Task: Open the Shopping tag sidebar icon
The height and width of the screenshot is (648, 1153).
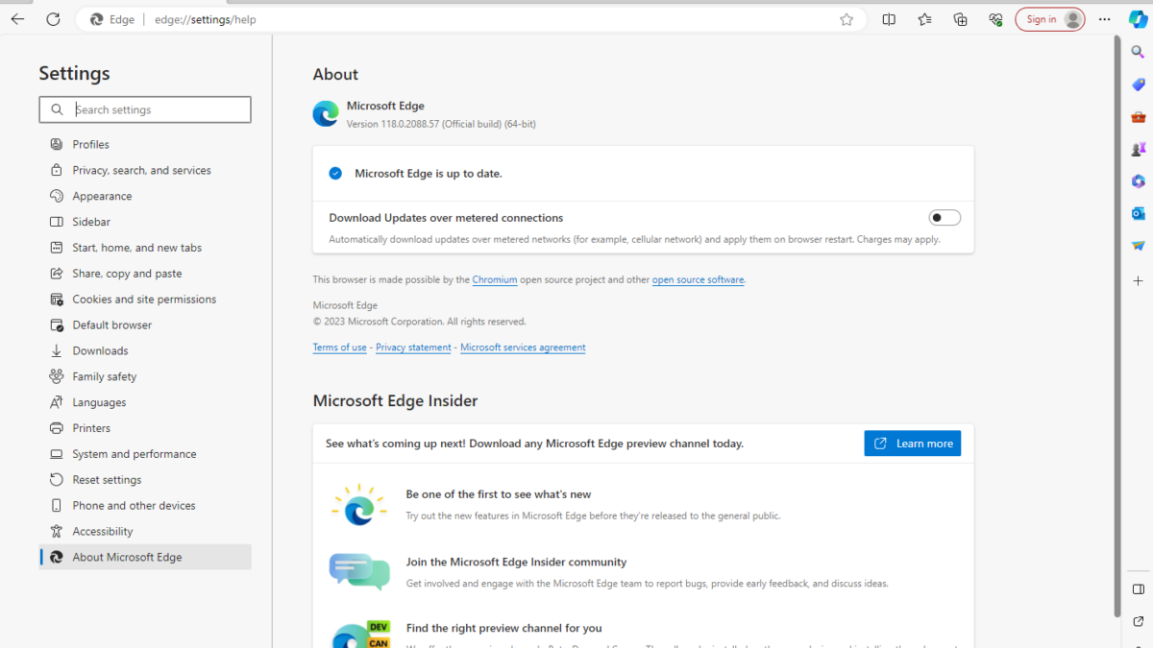Action: point(1138,84)
